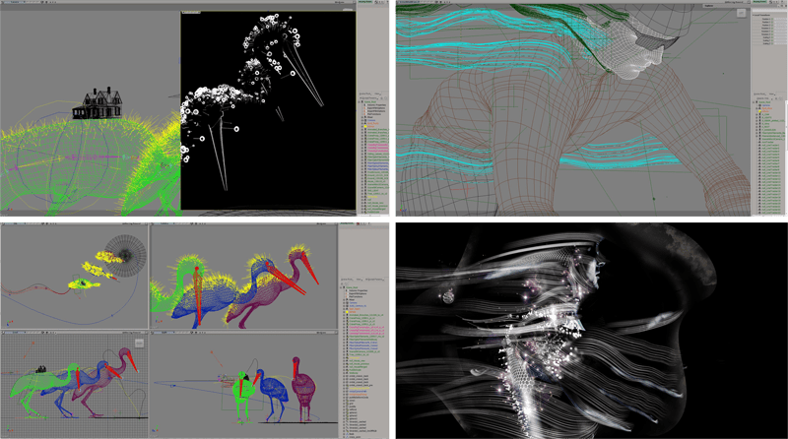Click the black render region preview of the storks
The image size is (788, 439).
pos(268,110)
